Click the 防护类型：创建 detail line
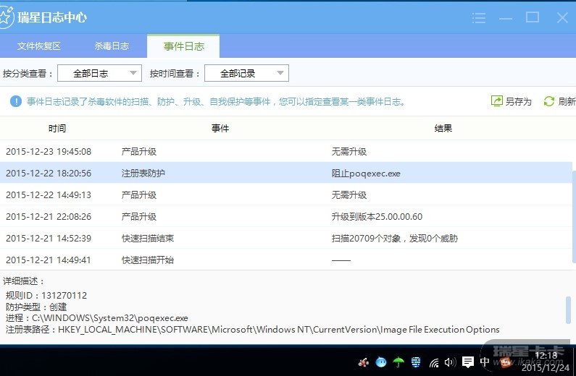The width and height of the screenshot is (576, 376). (36, 307)
